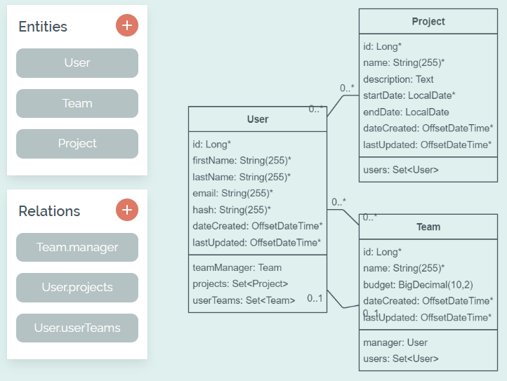Select 'lastUpdated: OffsetDateTime*' in User box
This screenshot has height=381, width=507.
coord(257,243)
